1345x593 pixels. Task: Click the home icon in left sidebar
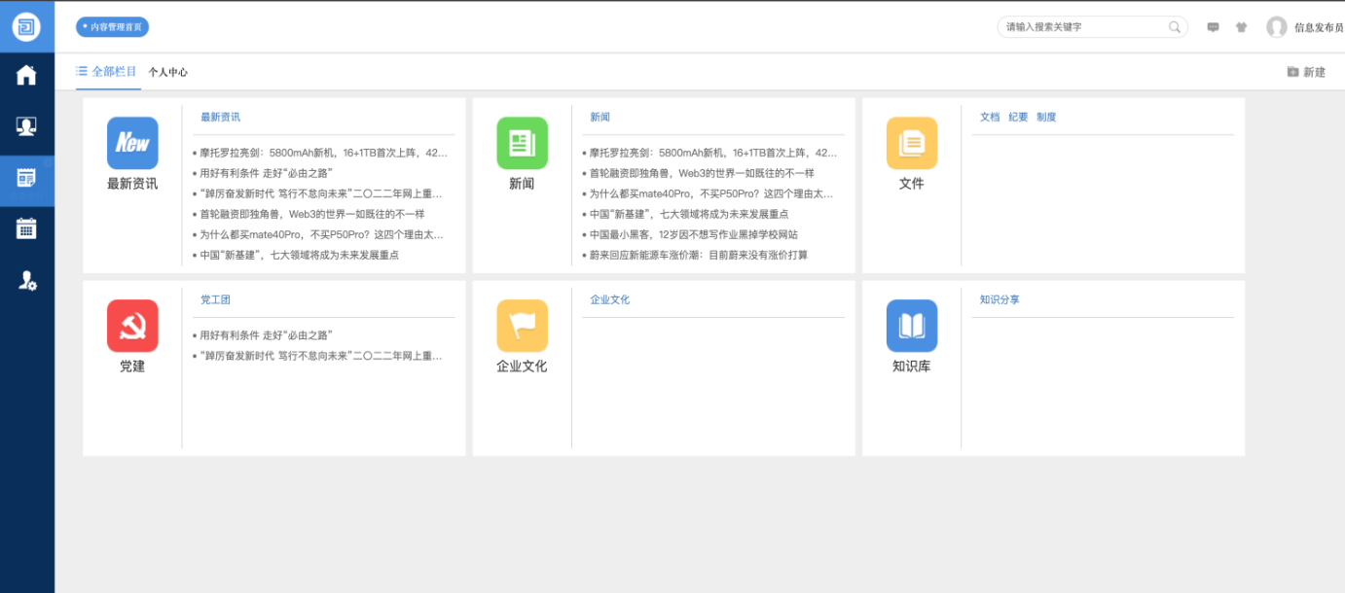(26, 75)
